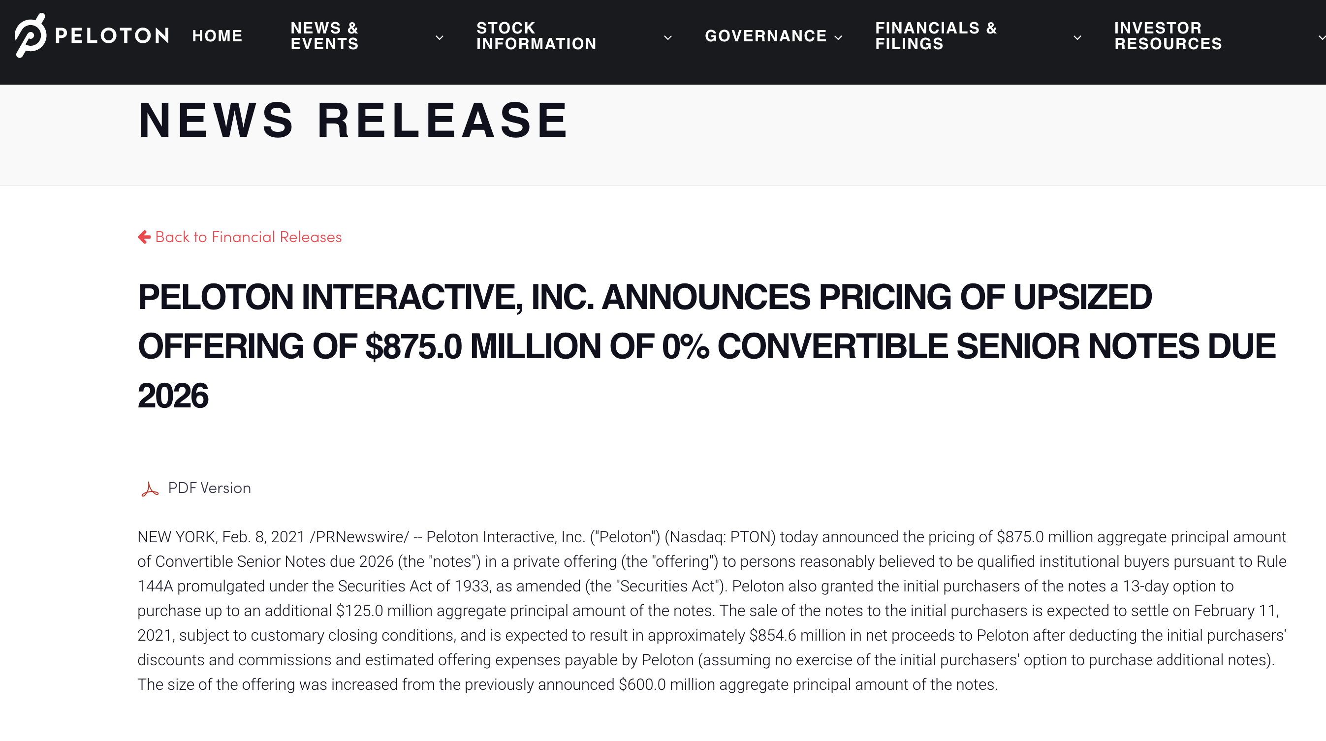Select the Governance menu item
The image size is (1326, 741).
[x=765, y=36]
